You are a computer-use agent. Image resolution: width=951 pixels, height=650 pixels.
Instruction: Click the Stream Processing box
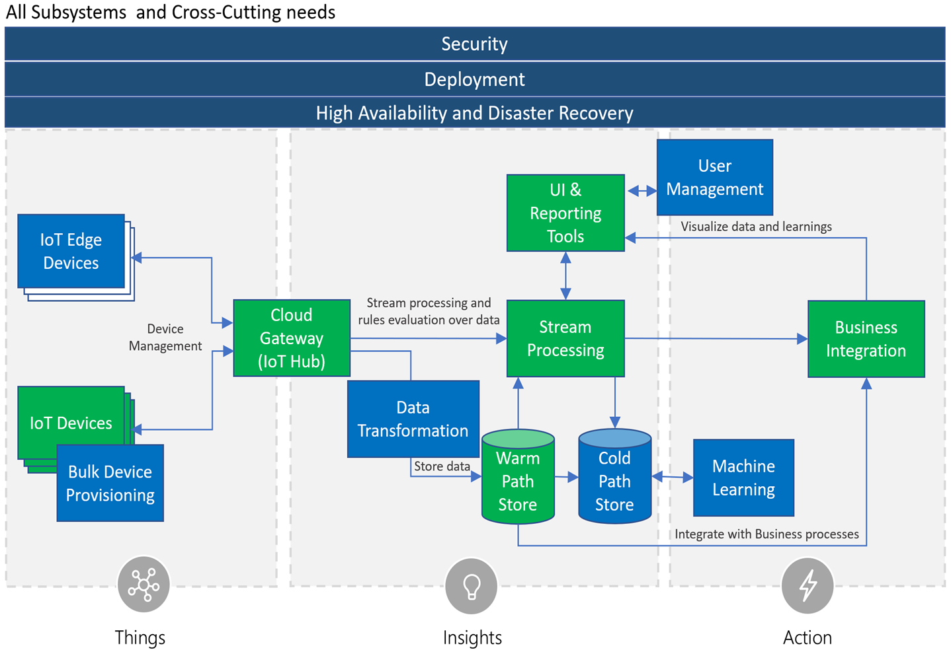coord(565,338)
